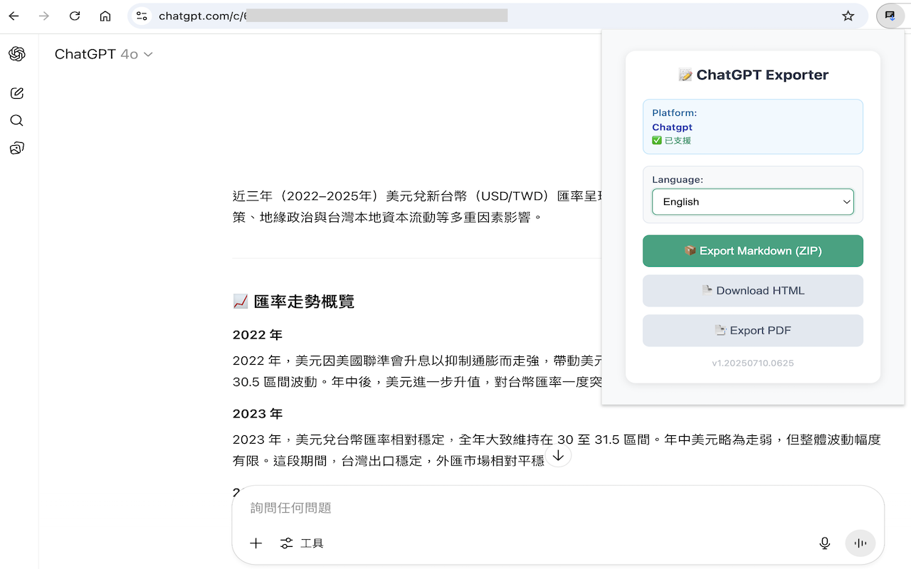The image size is (911, 569).
Task: Open search chats in sidebar
Action: click(x=17, y=120)
